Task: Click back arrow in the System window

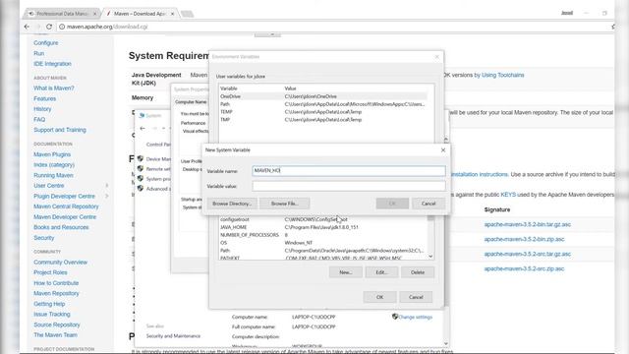Action: 143,128
